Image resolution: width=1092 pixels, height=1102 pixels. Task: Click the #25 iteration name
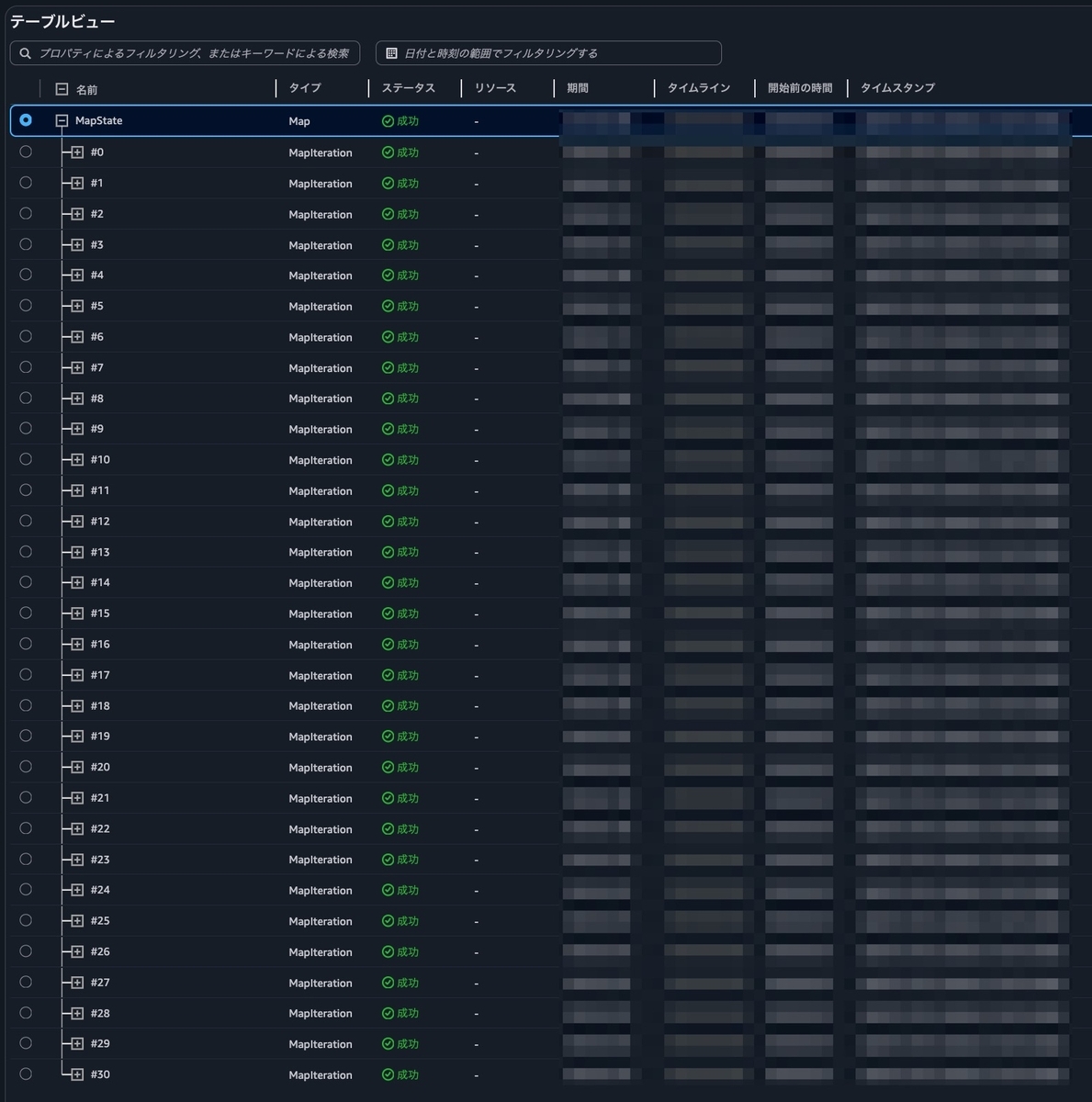click(100, 921)
